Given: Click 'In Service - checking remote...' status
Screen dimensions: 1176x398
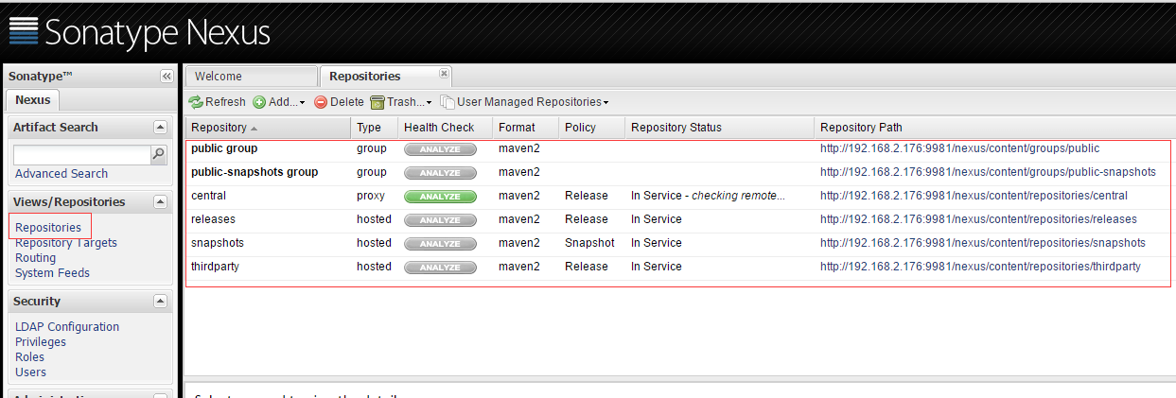Looking at the screenshot, I should (x=709, y=196).
